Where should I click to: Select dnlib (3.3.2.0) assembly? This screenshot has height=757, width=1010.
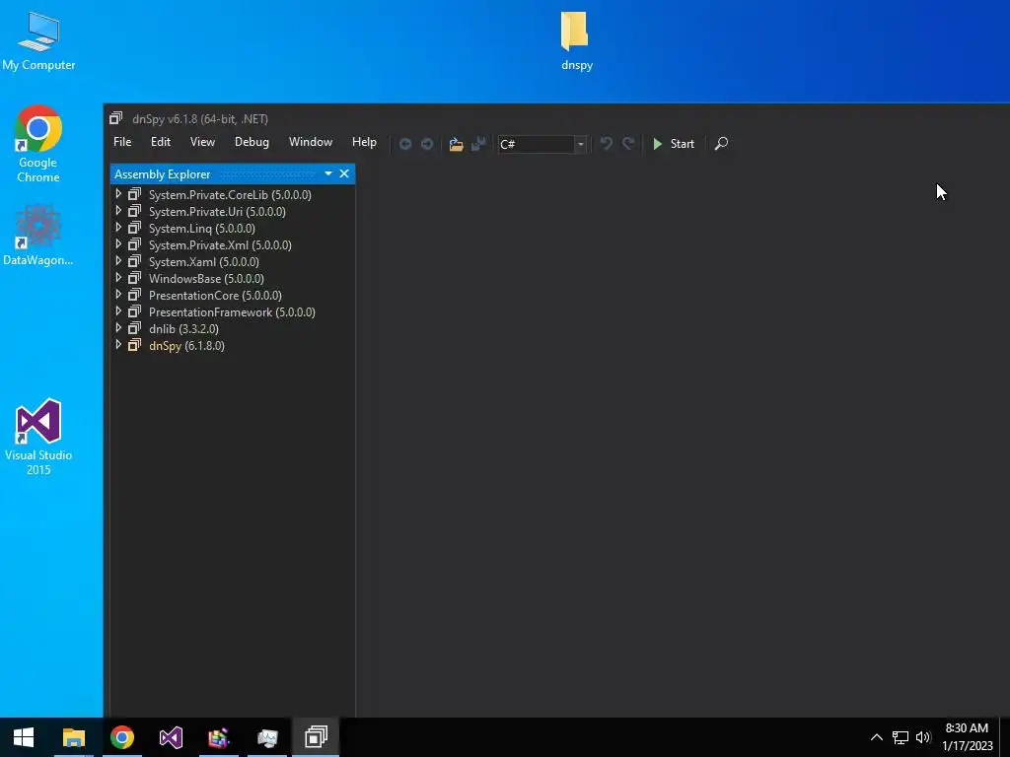[x=183, y=328]
